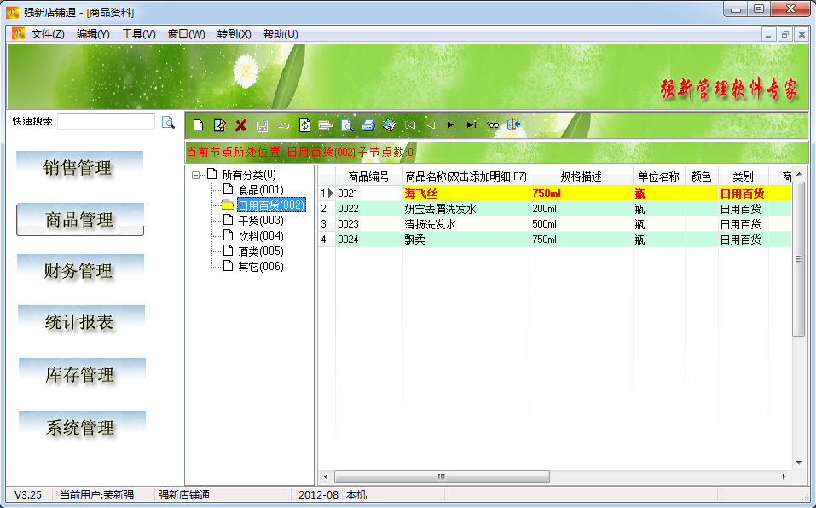Screen dimensions: 816x508
Task: Select 食品(001) category in tree
Action: (x=261, y=190)
